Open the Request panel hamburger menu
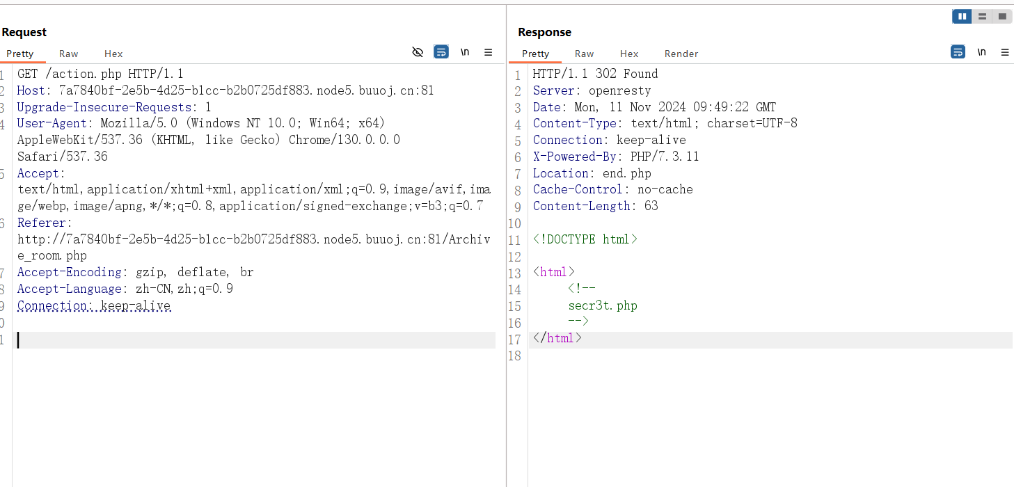Screen dimensions: 1014x487 (489, 52)
